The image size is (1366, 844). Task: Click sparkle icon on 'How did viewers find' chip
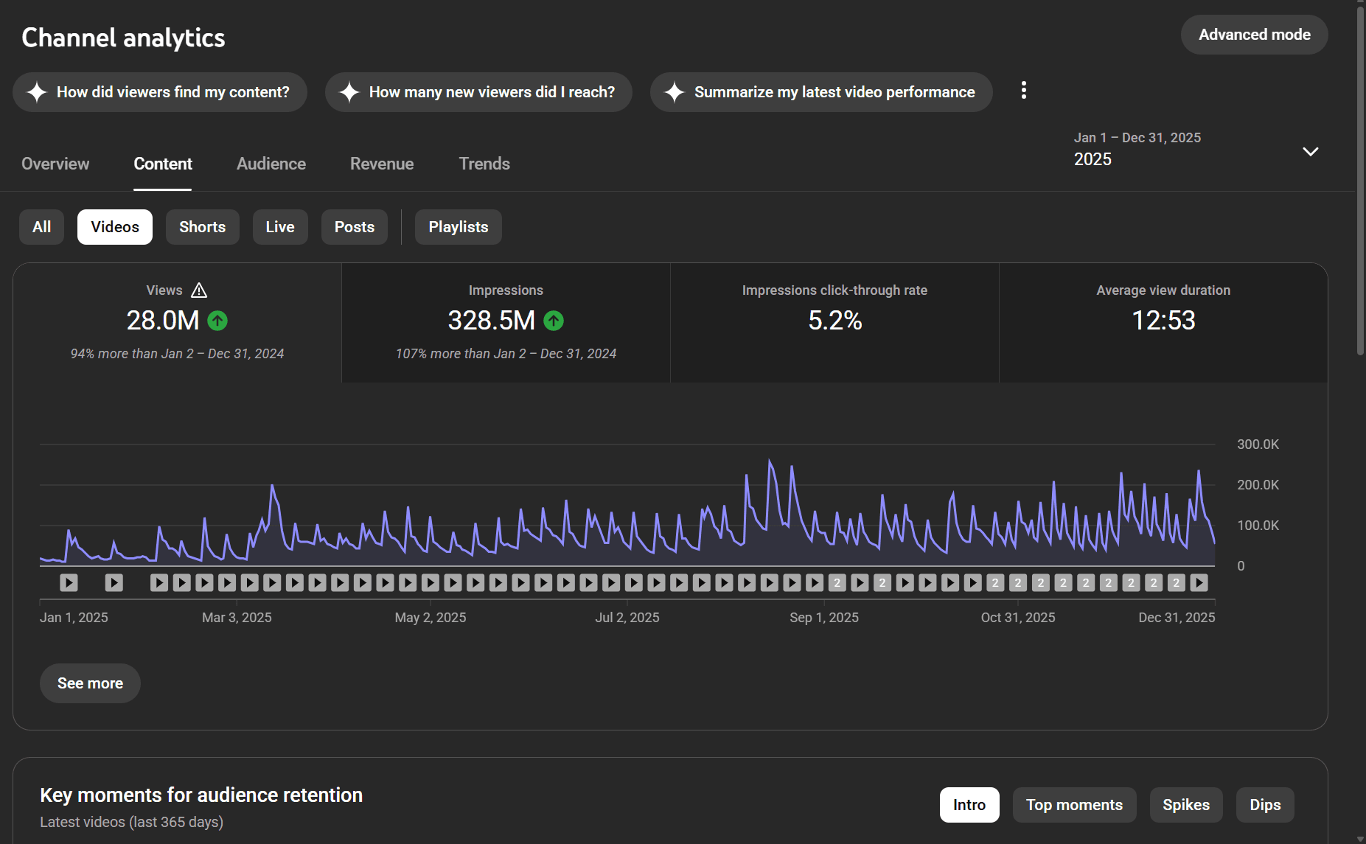click(37, 92)
